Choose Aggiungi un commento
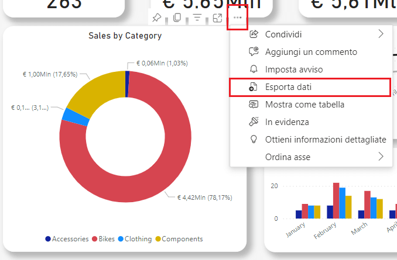Viewport: 397px width, 260px height. (x=311, y=52)
